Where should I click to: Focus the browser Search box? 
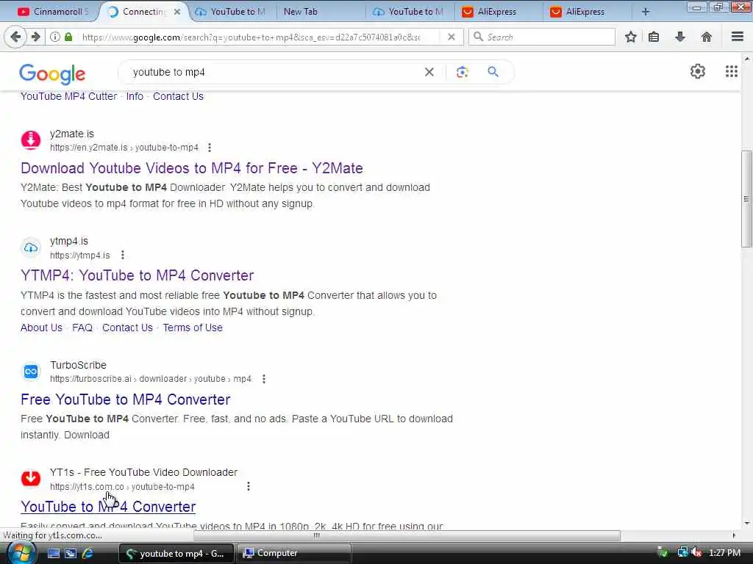coord(542,37)
